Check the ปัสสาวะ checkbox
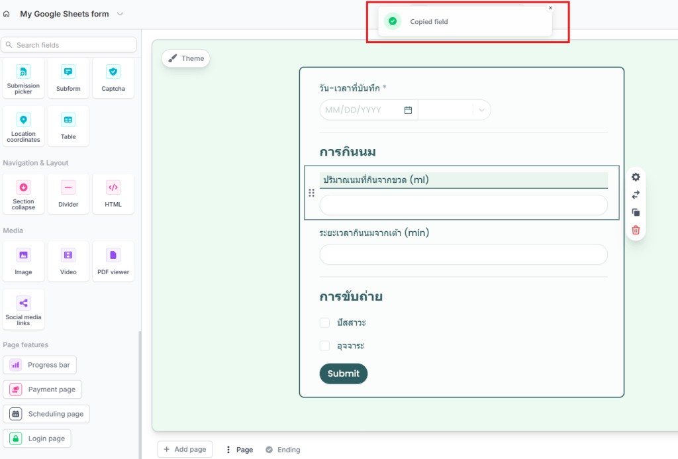 324,323
